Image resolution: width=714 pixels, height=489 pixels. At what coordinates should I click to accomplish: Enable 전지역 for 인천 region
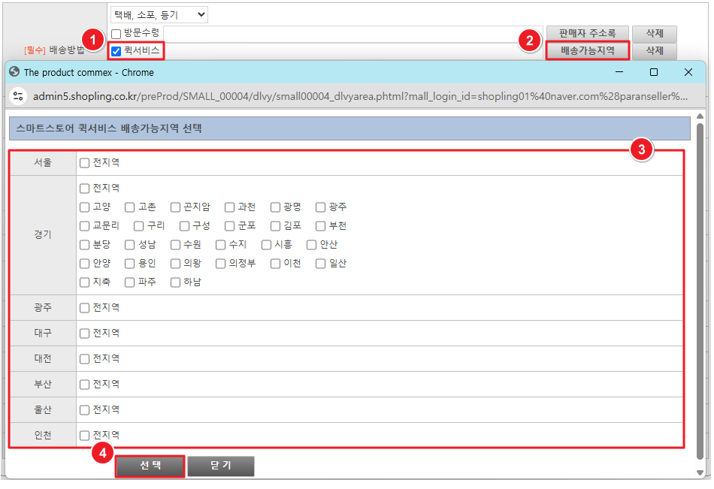[x=85, y=436]
